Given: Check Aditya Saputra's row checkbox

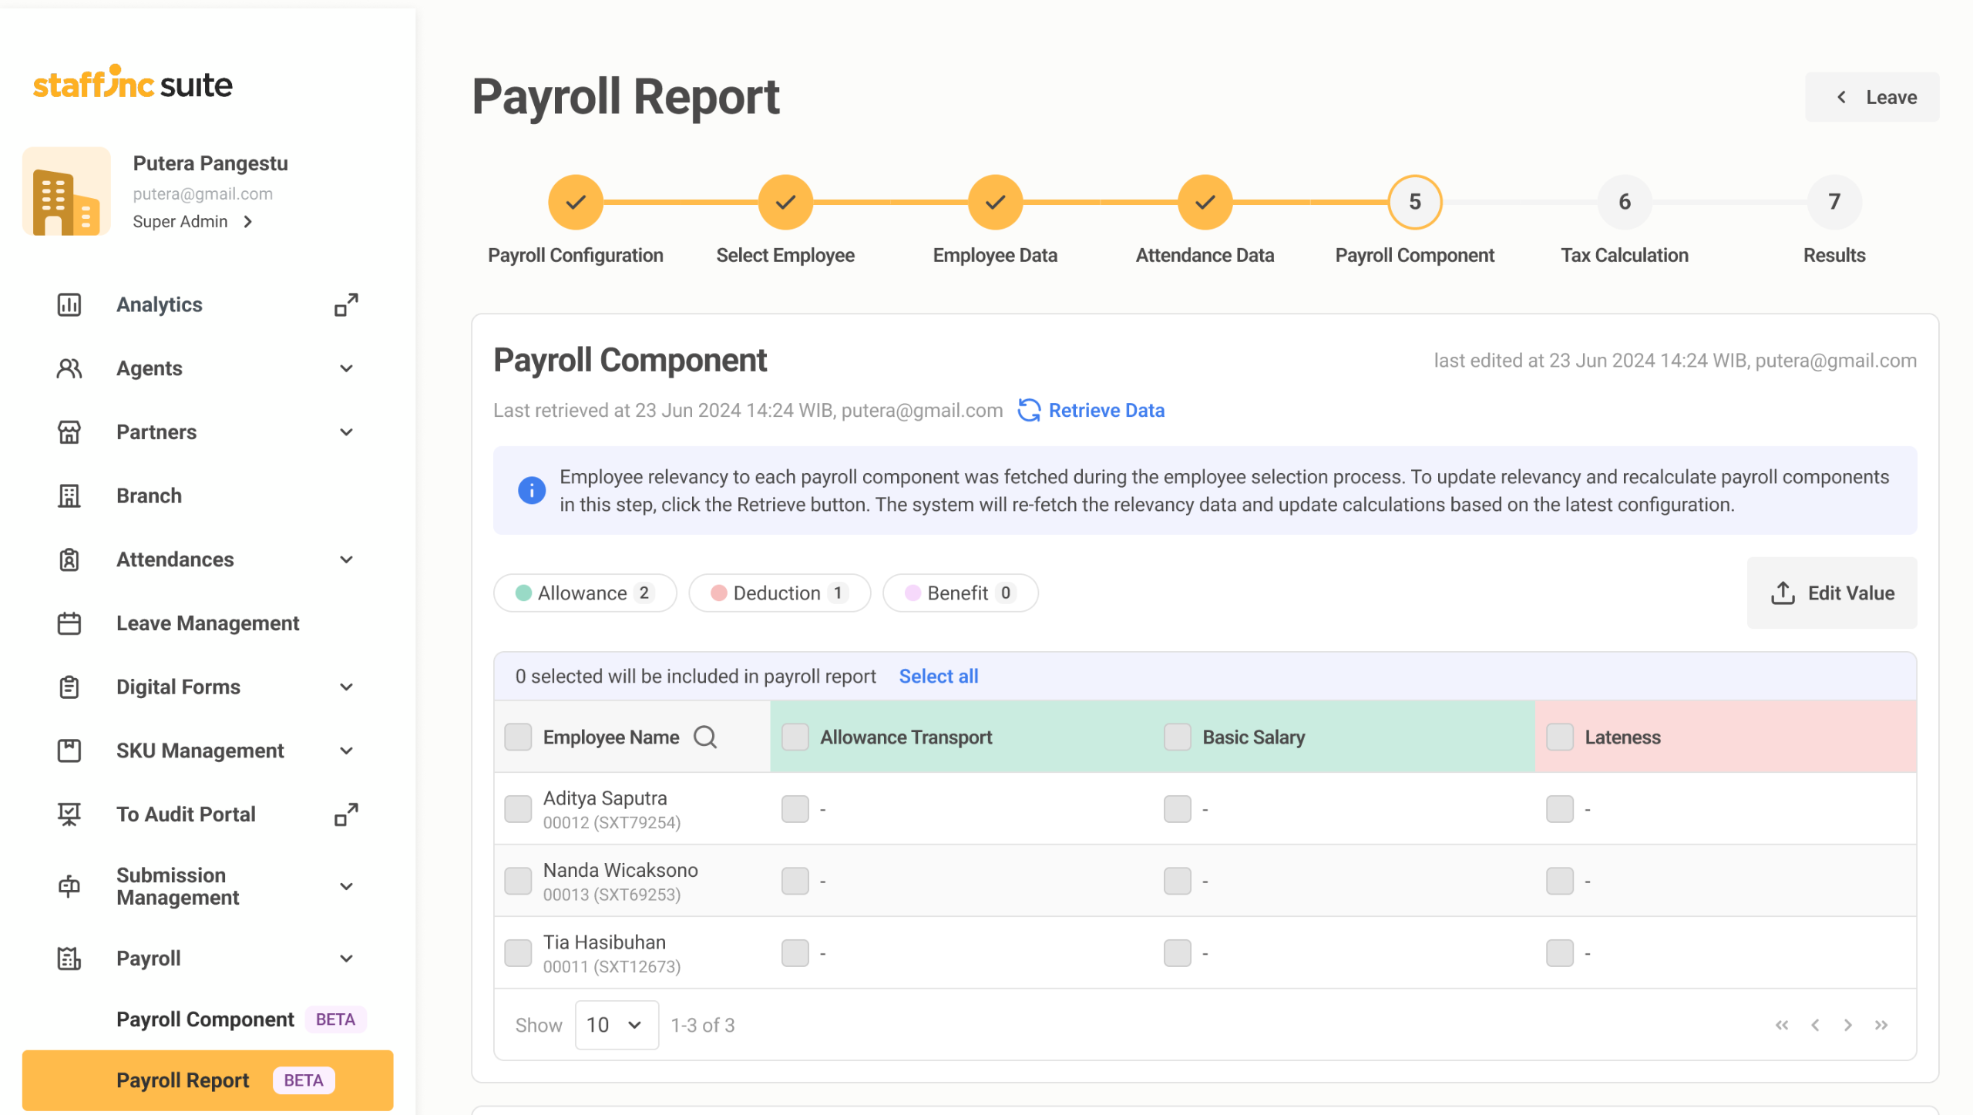Looking at the screenshot, I should point(518,809).
